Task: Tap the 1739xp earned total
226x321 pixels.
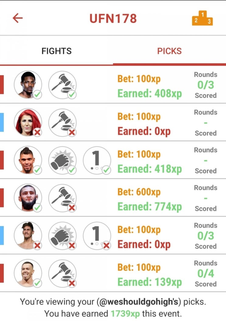Action: 125,314
